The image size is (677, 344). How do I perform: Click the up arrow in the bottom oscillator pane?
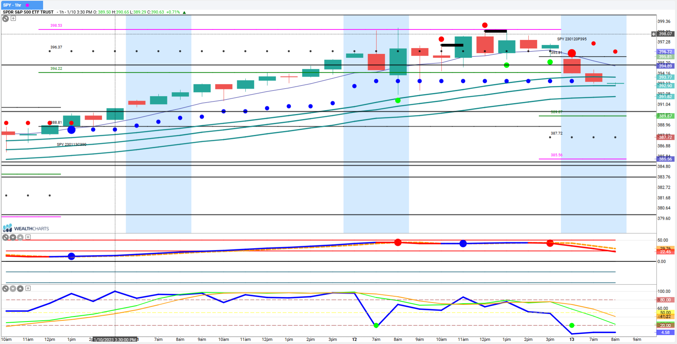(20, 288)
